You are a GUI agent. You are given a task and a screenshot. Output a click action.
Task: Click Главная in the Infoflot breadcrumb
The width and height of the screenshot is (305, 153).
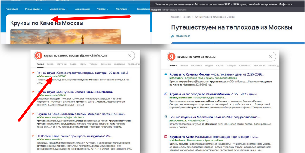click(175, 17)
